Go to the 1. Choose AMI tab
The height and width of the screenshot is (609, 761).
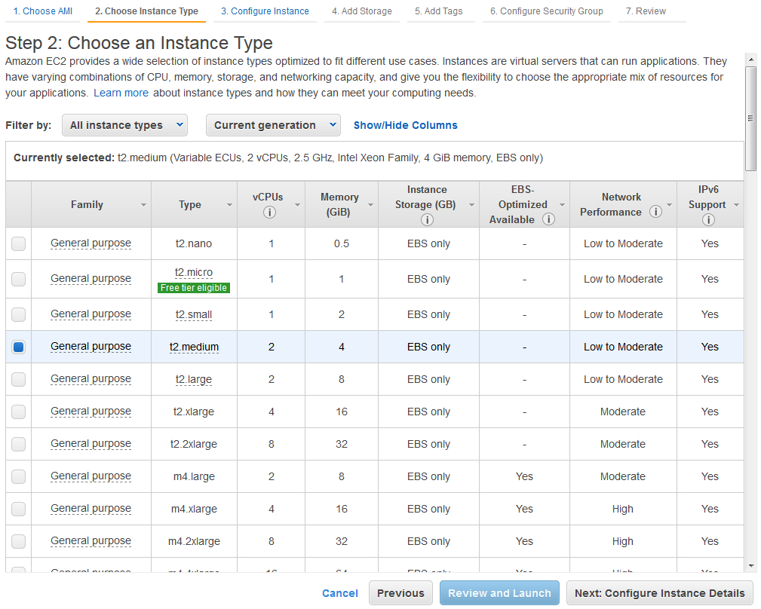click(x=43, y=11)
